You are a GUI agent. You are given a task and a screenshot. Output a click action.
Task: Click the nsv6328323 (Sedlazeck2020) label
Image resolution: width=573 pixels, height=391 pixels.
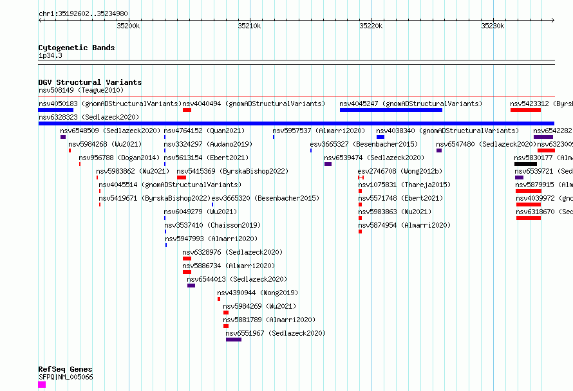coord(89,117)
